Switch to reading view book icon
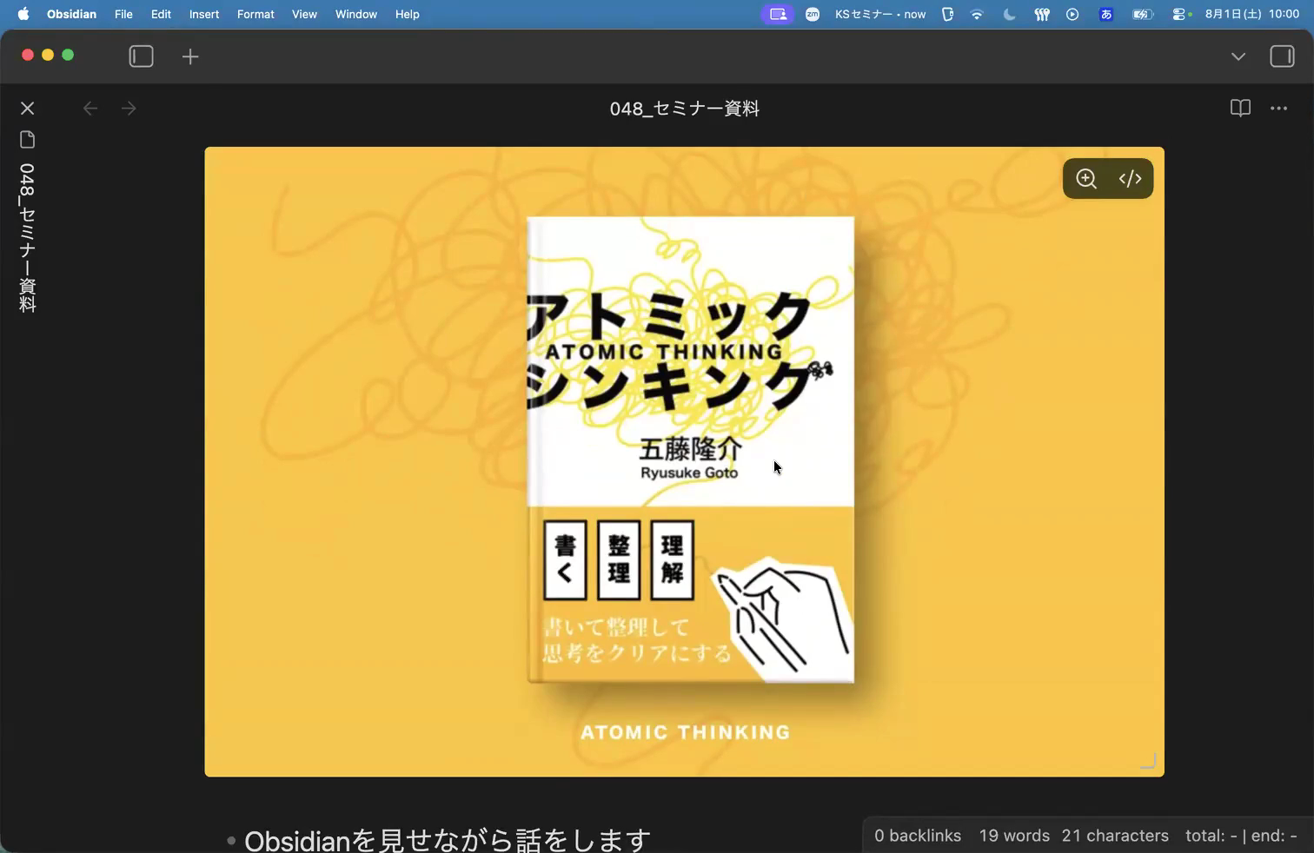This screenshot has width=1314, height=853. [x=1240, y=109]
